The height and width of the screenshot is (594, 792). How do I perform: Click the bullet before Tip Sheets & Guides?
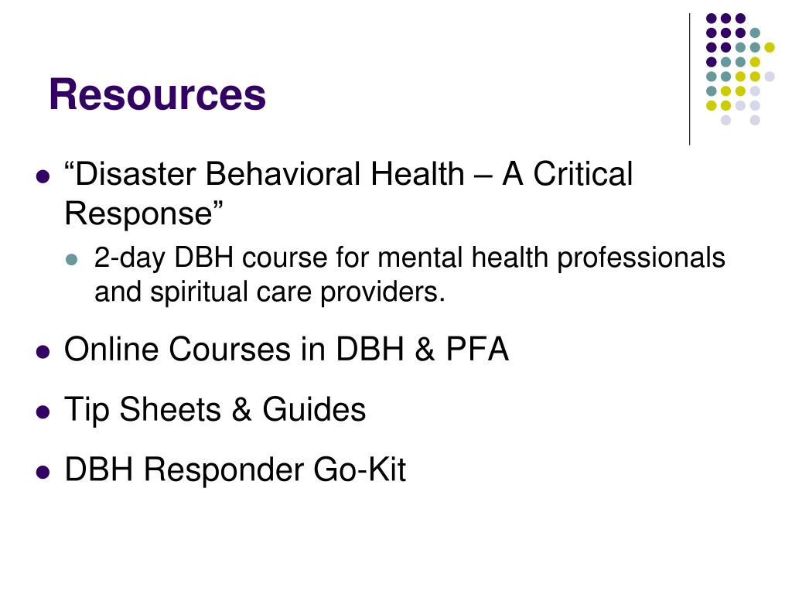click(43, 411)
